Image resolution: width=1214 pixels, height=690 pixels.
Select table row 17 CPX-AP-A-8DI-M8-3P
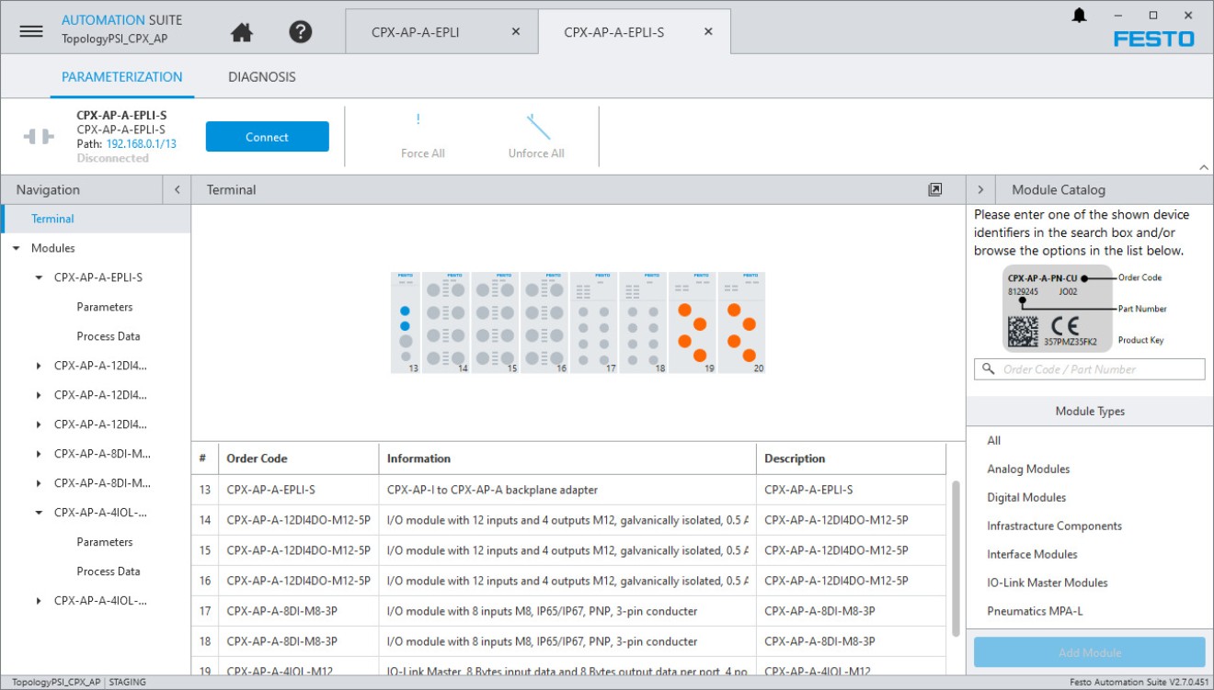click(x=569, y=611)
